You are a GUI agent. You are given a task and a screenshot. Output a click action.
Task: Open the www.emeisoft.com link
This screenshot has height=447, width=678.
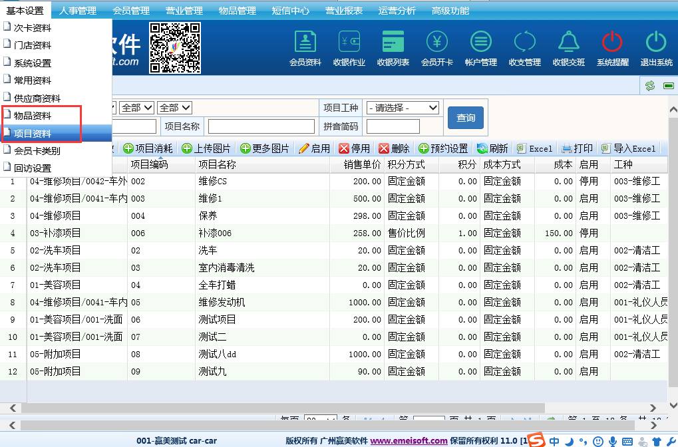click(409, 440)
